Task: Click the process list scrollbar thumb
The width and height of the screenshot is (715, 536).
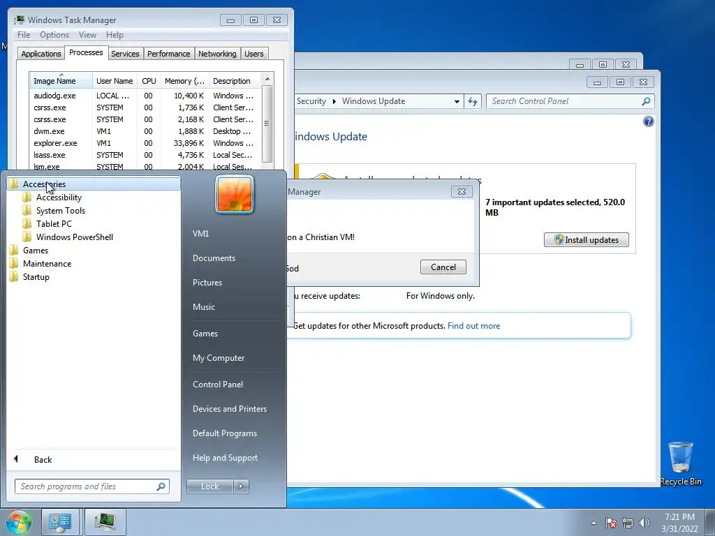Action: point(267,124)
